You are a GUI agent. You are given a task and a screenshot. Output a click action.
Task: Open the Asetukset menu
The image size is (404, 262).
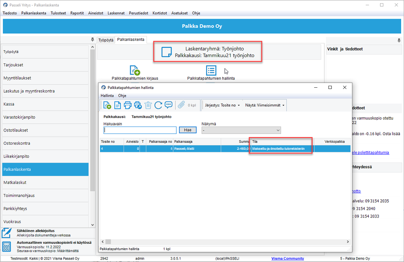[179, 13]
